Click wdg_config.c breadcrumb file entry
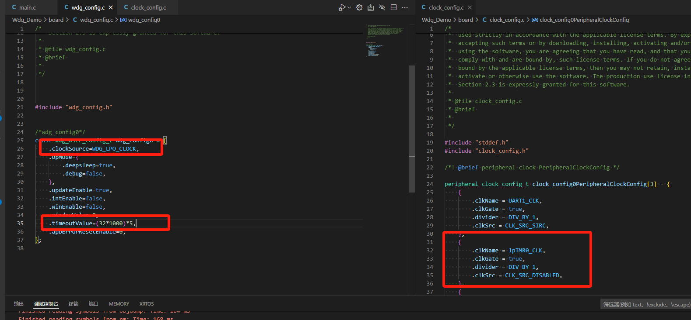This screenshot has width=691, height=320. 96,20
